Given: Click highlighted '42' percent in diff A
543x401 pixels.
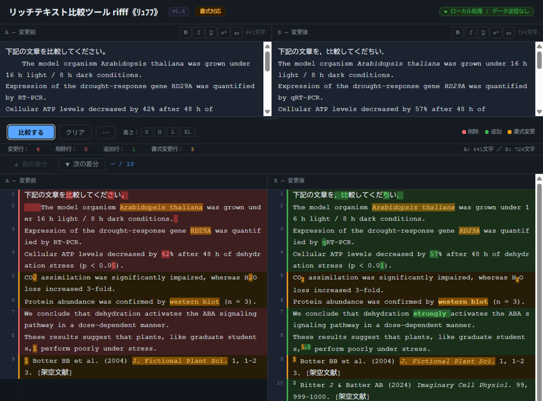Looking at the screenshot, I should tap(165, 254).
